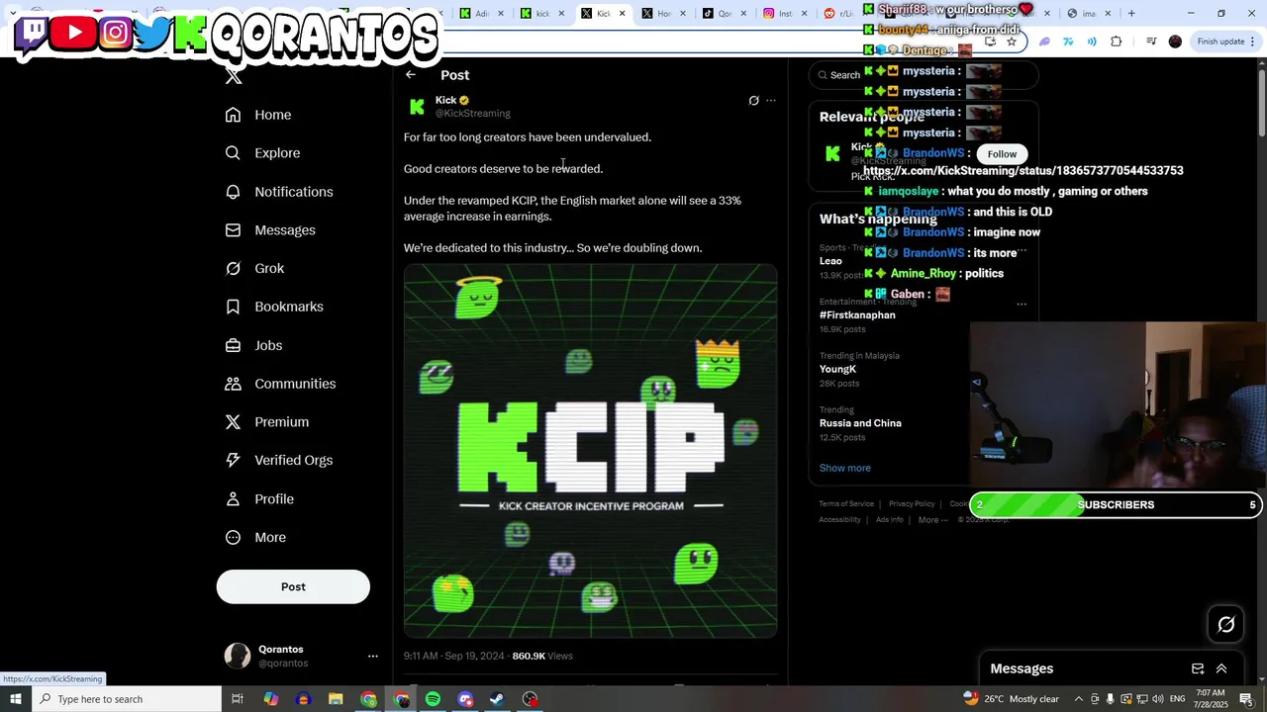Open a new browser tab with plus
Screen dimensions: 1267x712
pos(1131,13)
